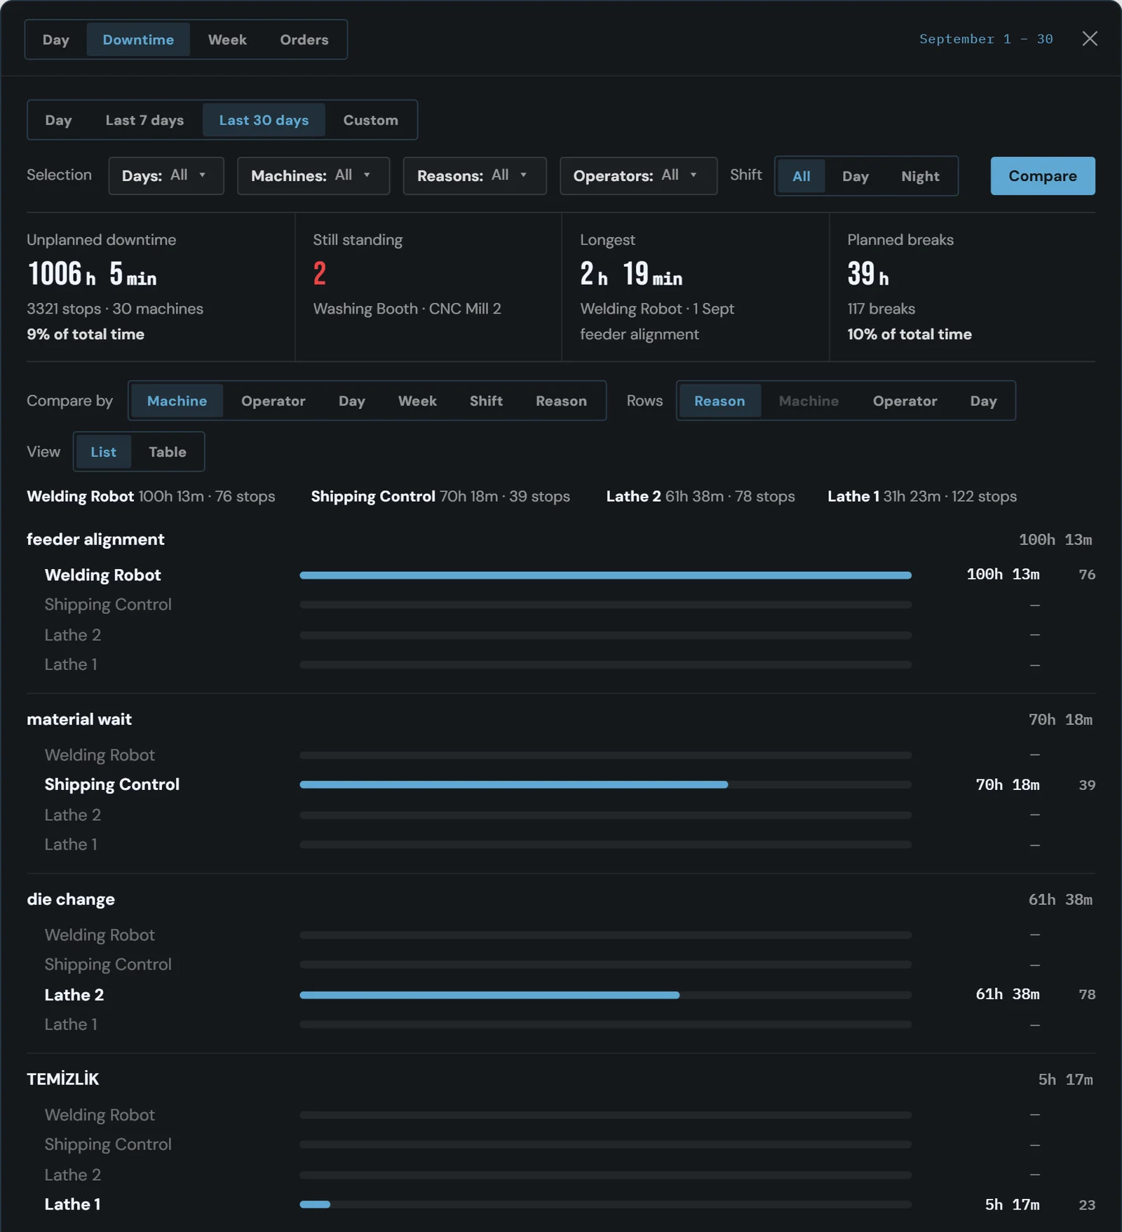Click the Welding Robot feeder alignment bar
The height and width of the screenshot is (1232, 1122).
pos(605,575)
